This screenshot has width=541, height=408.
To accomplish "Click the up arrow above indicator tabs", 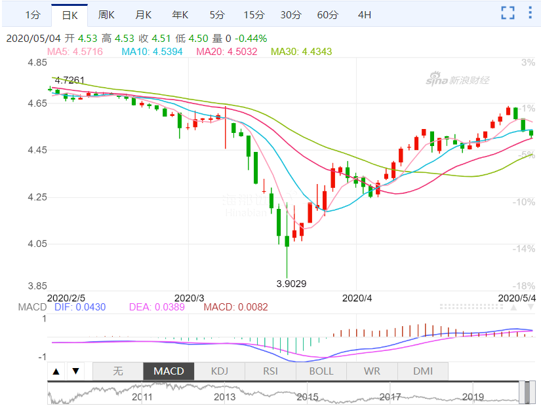I will coord(56,371).
